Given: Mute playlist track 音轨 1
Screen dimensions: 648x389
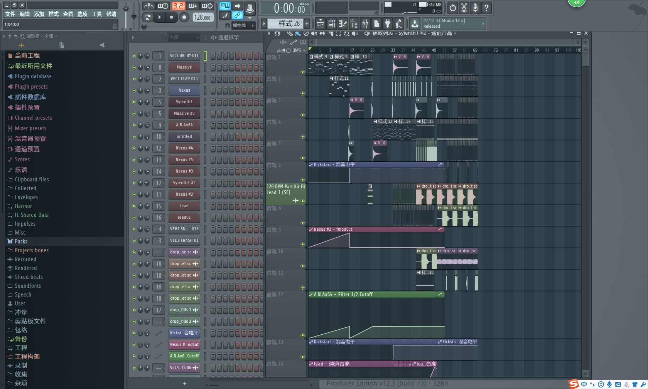Looking at the screenshot, I should 302,72.
